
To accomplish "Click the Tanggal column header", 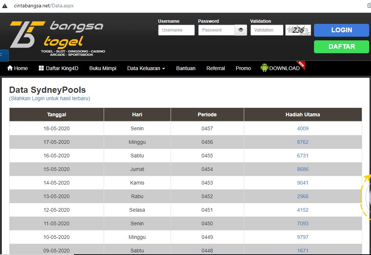I will coord(57,114).
